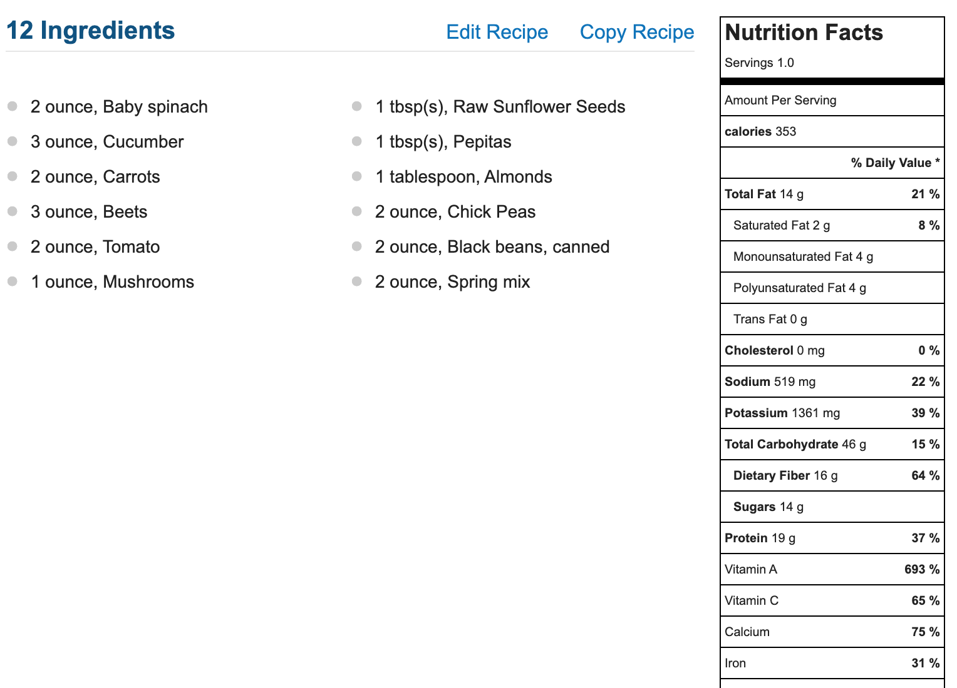
Task: Click the Servings 1.0 text
Action: coord(759,63)
